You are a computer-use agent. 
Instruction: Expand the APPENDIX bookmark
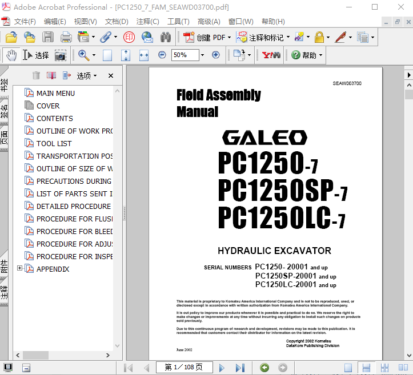click(19, 268)
